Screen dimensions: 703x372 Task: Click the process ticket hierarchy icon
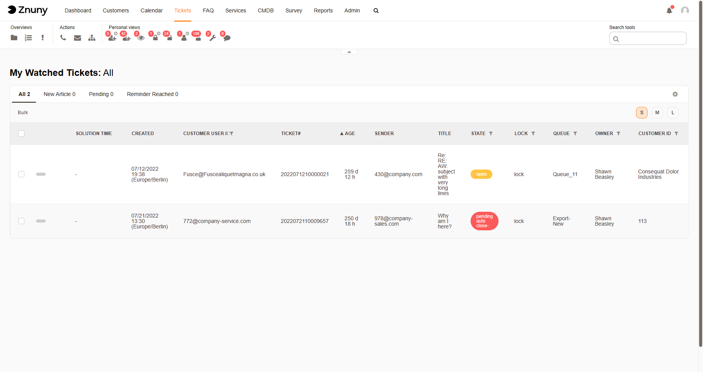click(x=92, y=38)
